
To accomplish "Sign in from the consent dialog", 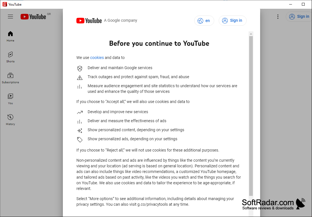I will point(233,21).
